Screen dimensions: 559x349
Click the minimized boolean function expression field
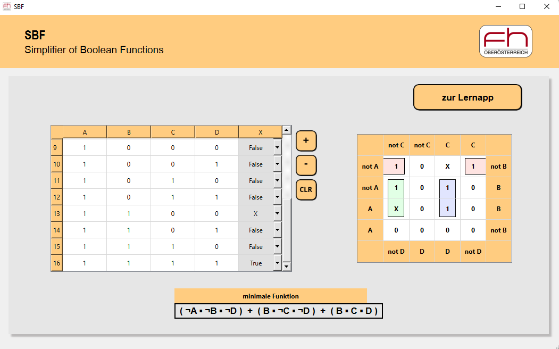point(278,311)
